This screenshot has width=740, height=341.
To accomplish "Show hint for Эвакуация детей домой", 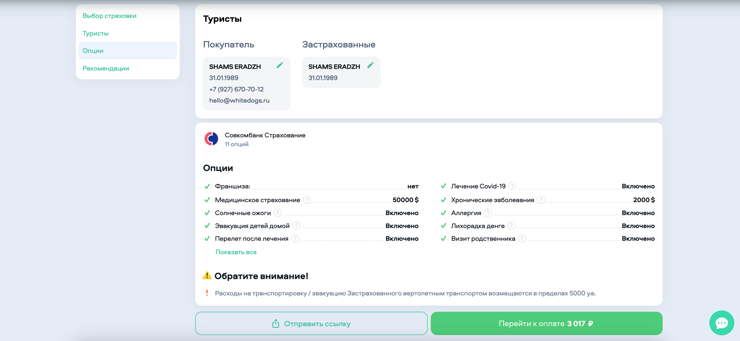I will click(296, 226).
